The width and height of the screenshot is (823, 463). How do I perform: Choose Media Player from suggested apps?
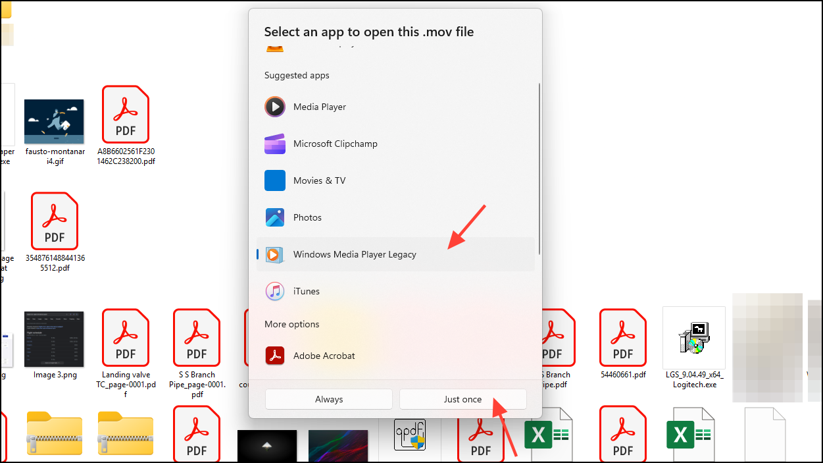pos(395,107)
